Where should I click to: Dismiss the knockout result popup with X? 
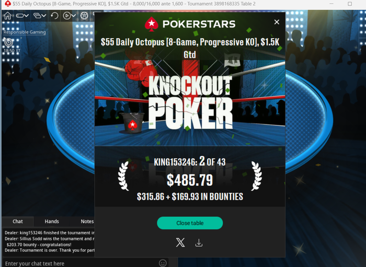click(277, 22)
